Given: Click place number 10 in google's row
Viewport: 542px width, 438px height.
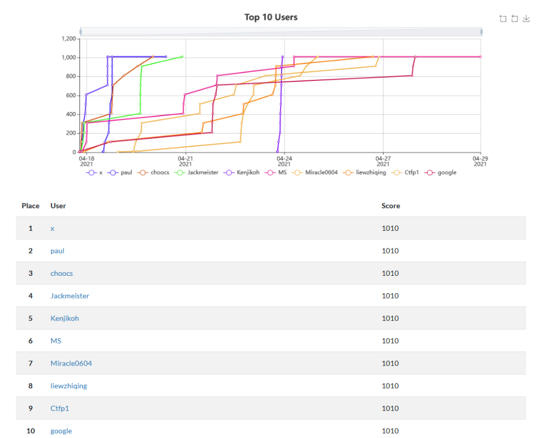Looking at the screenshot, I should click(x=31, y=431).
